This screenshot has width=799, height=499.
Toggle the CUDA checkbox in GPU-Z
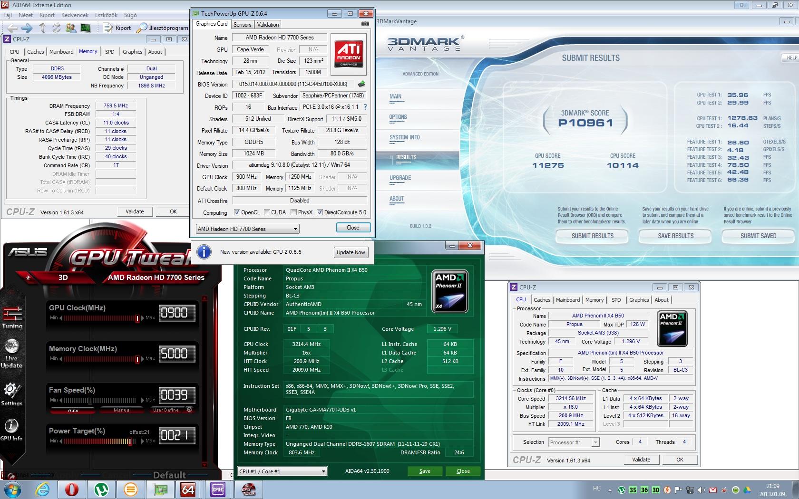267,212
